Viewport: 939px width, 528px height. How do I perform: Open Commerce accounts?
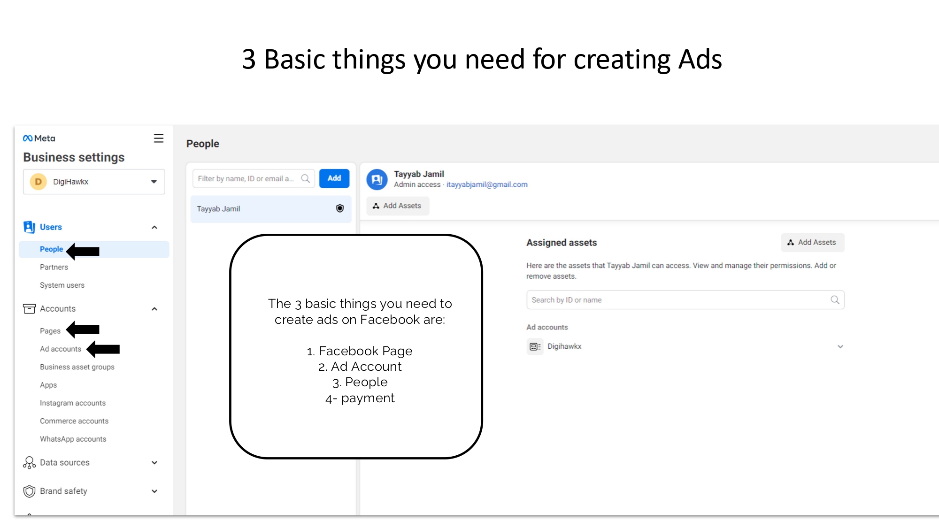coord(74,421)
